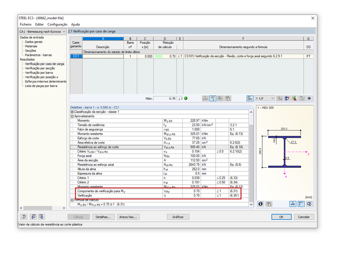Click the empty Descrição cell in row CC1
338x253 pixels.
[x=103, y=56]
